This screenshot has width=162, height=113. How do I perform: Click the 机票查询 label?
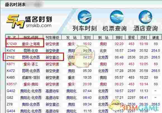115,29
